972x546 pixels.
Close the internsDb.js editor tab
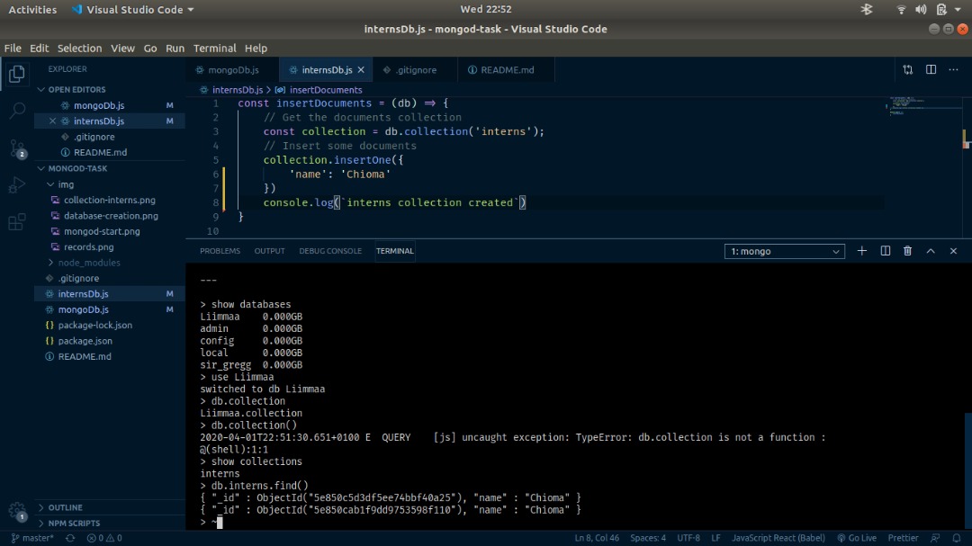tap(361, 70)
